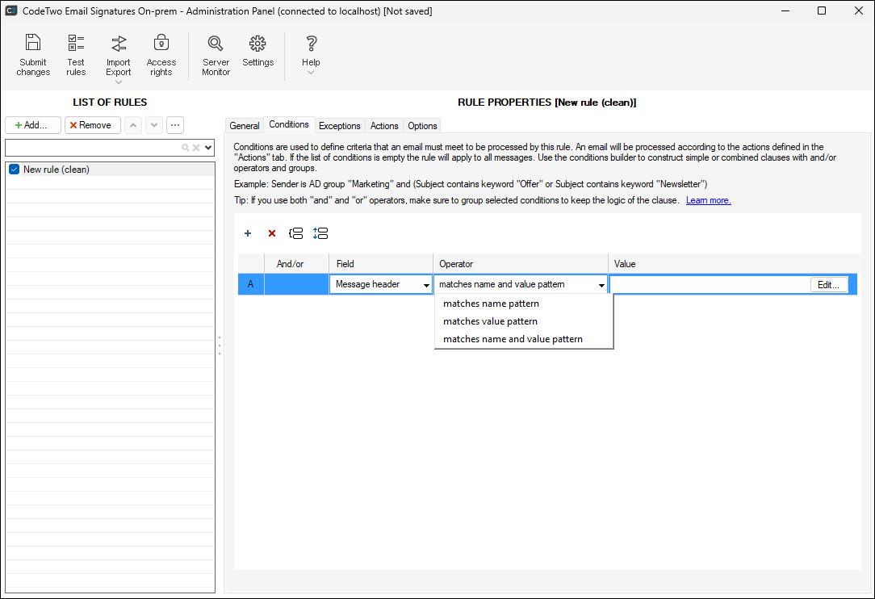Expand the rules search filter dropdown arrow

[208, 148]
